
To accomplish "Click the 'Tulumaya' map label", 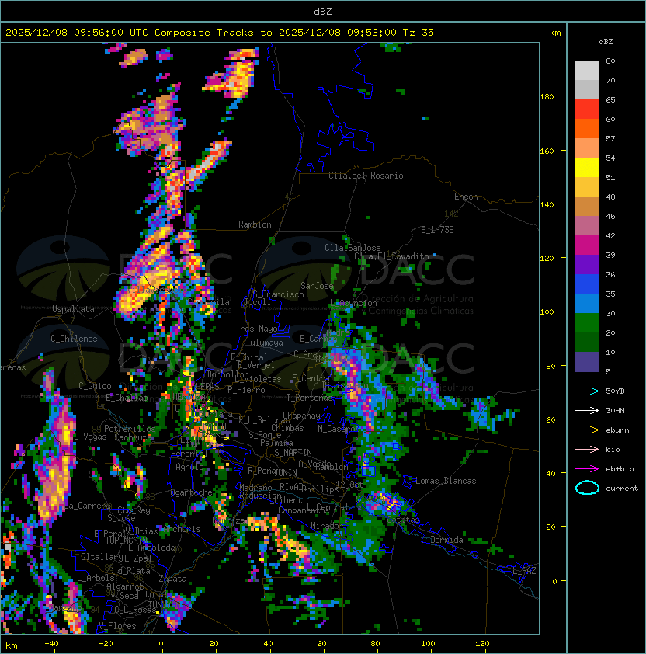I will [265, 343].
